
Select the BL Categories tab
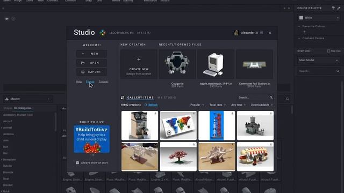click(x=23, y=108)
